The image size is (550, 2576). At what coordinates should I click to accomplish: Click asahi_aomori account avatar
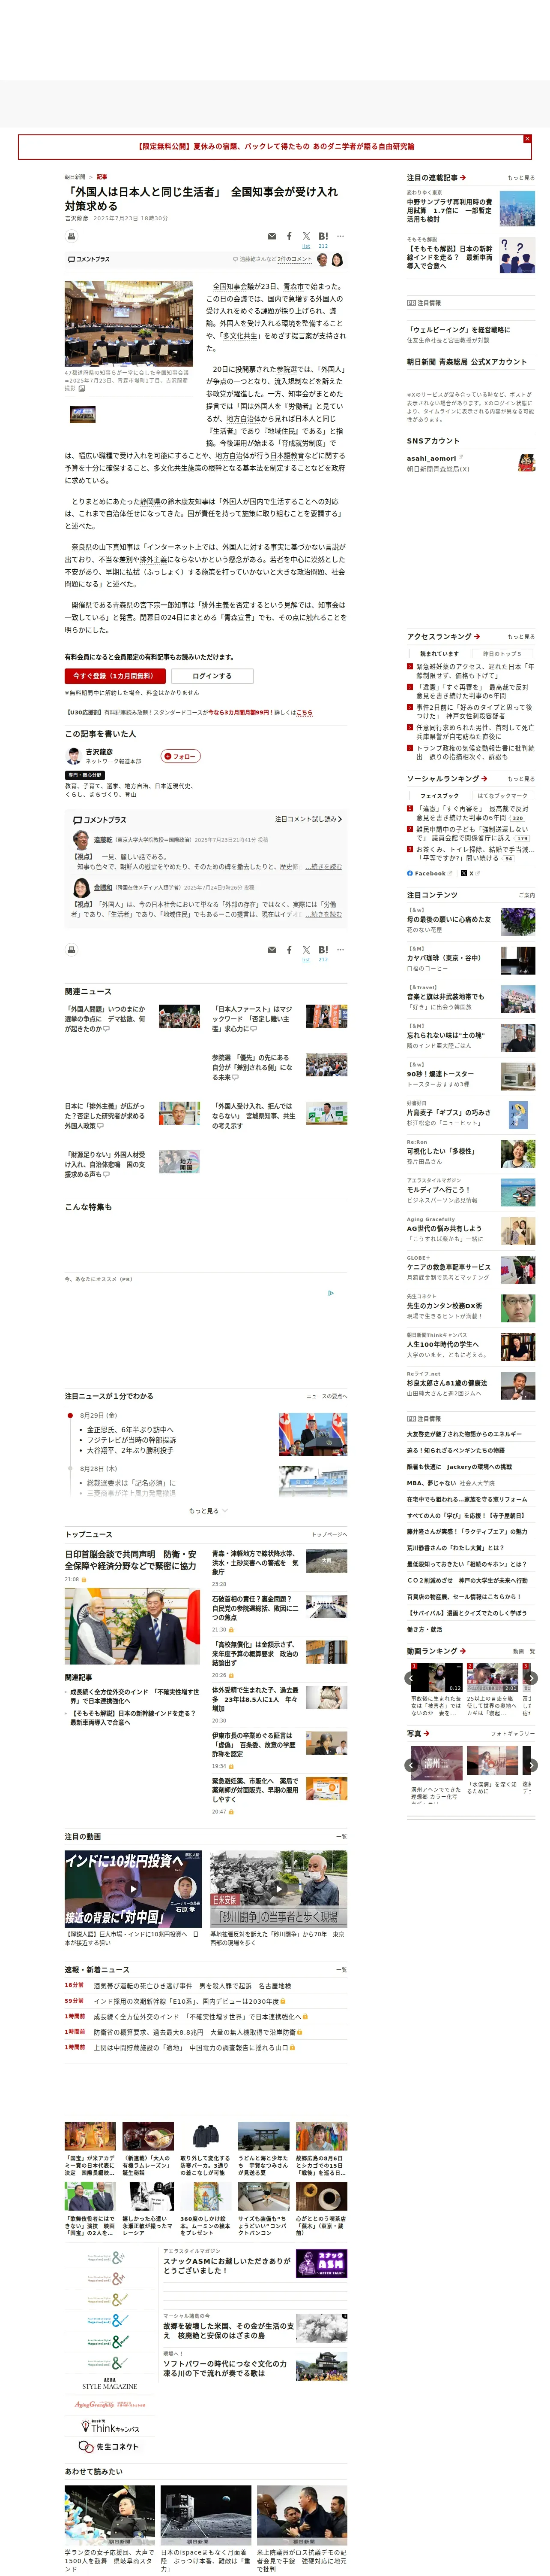[526, 462]
